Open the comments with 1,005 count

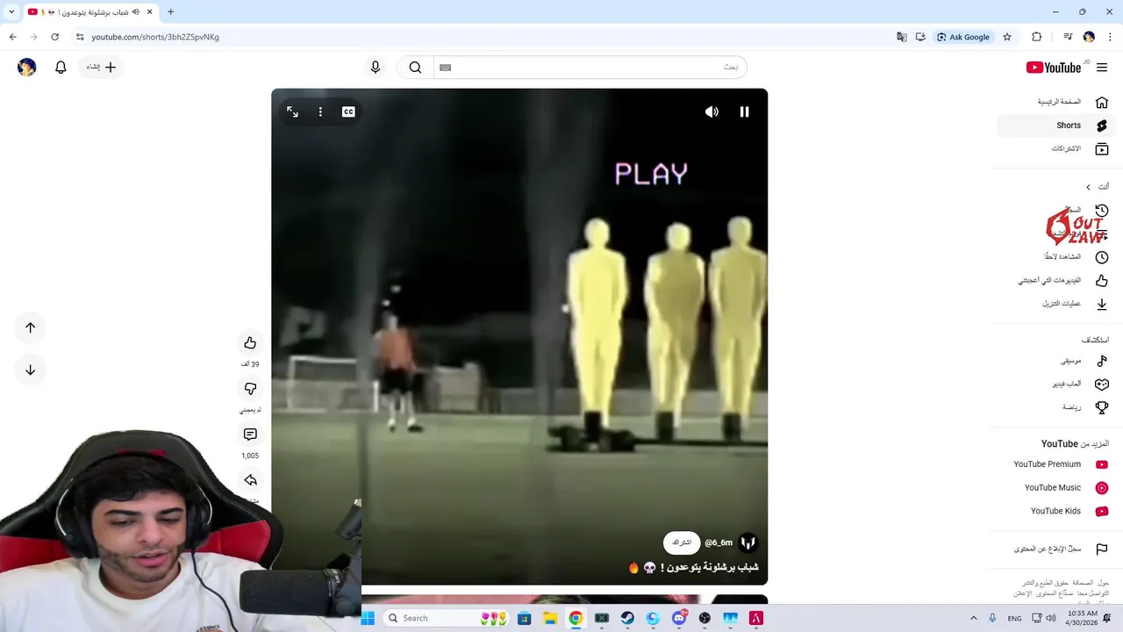[250, 434]
